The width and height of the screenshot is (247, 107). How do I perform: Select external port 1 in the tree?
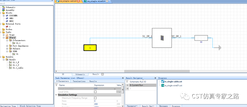coord(10,27)
